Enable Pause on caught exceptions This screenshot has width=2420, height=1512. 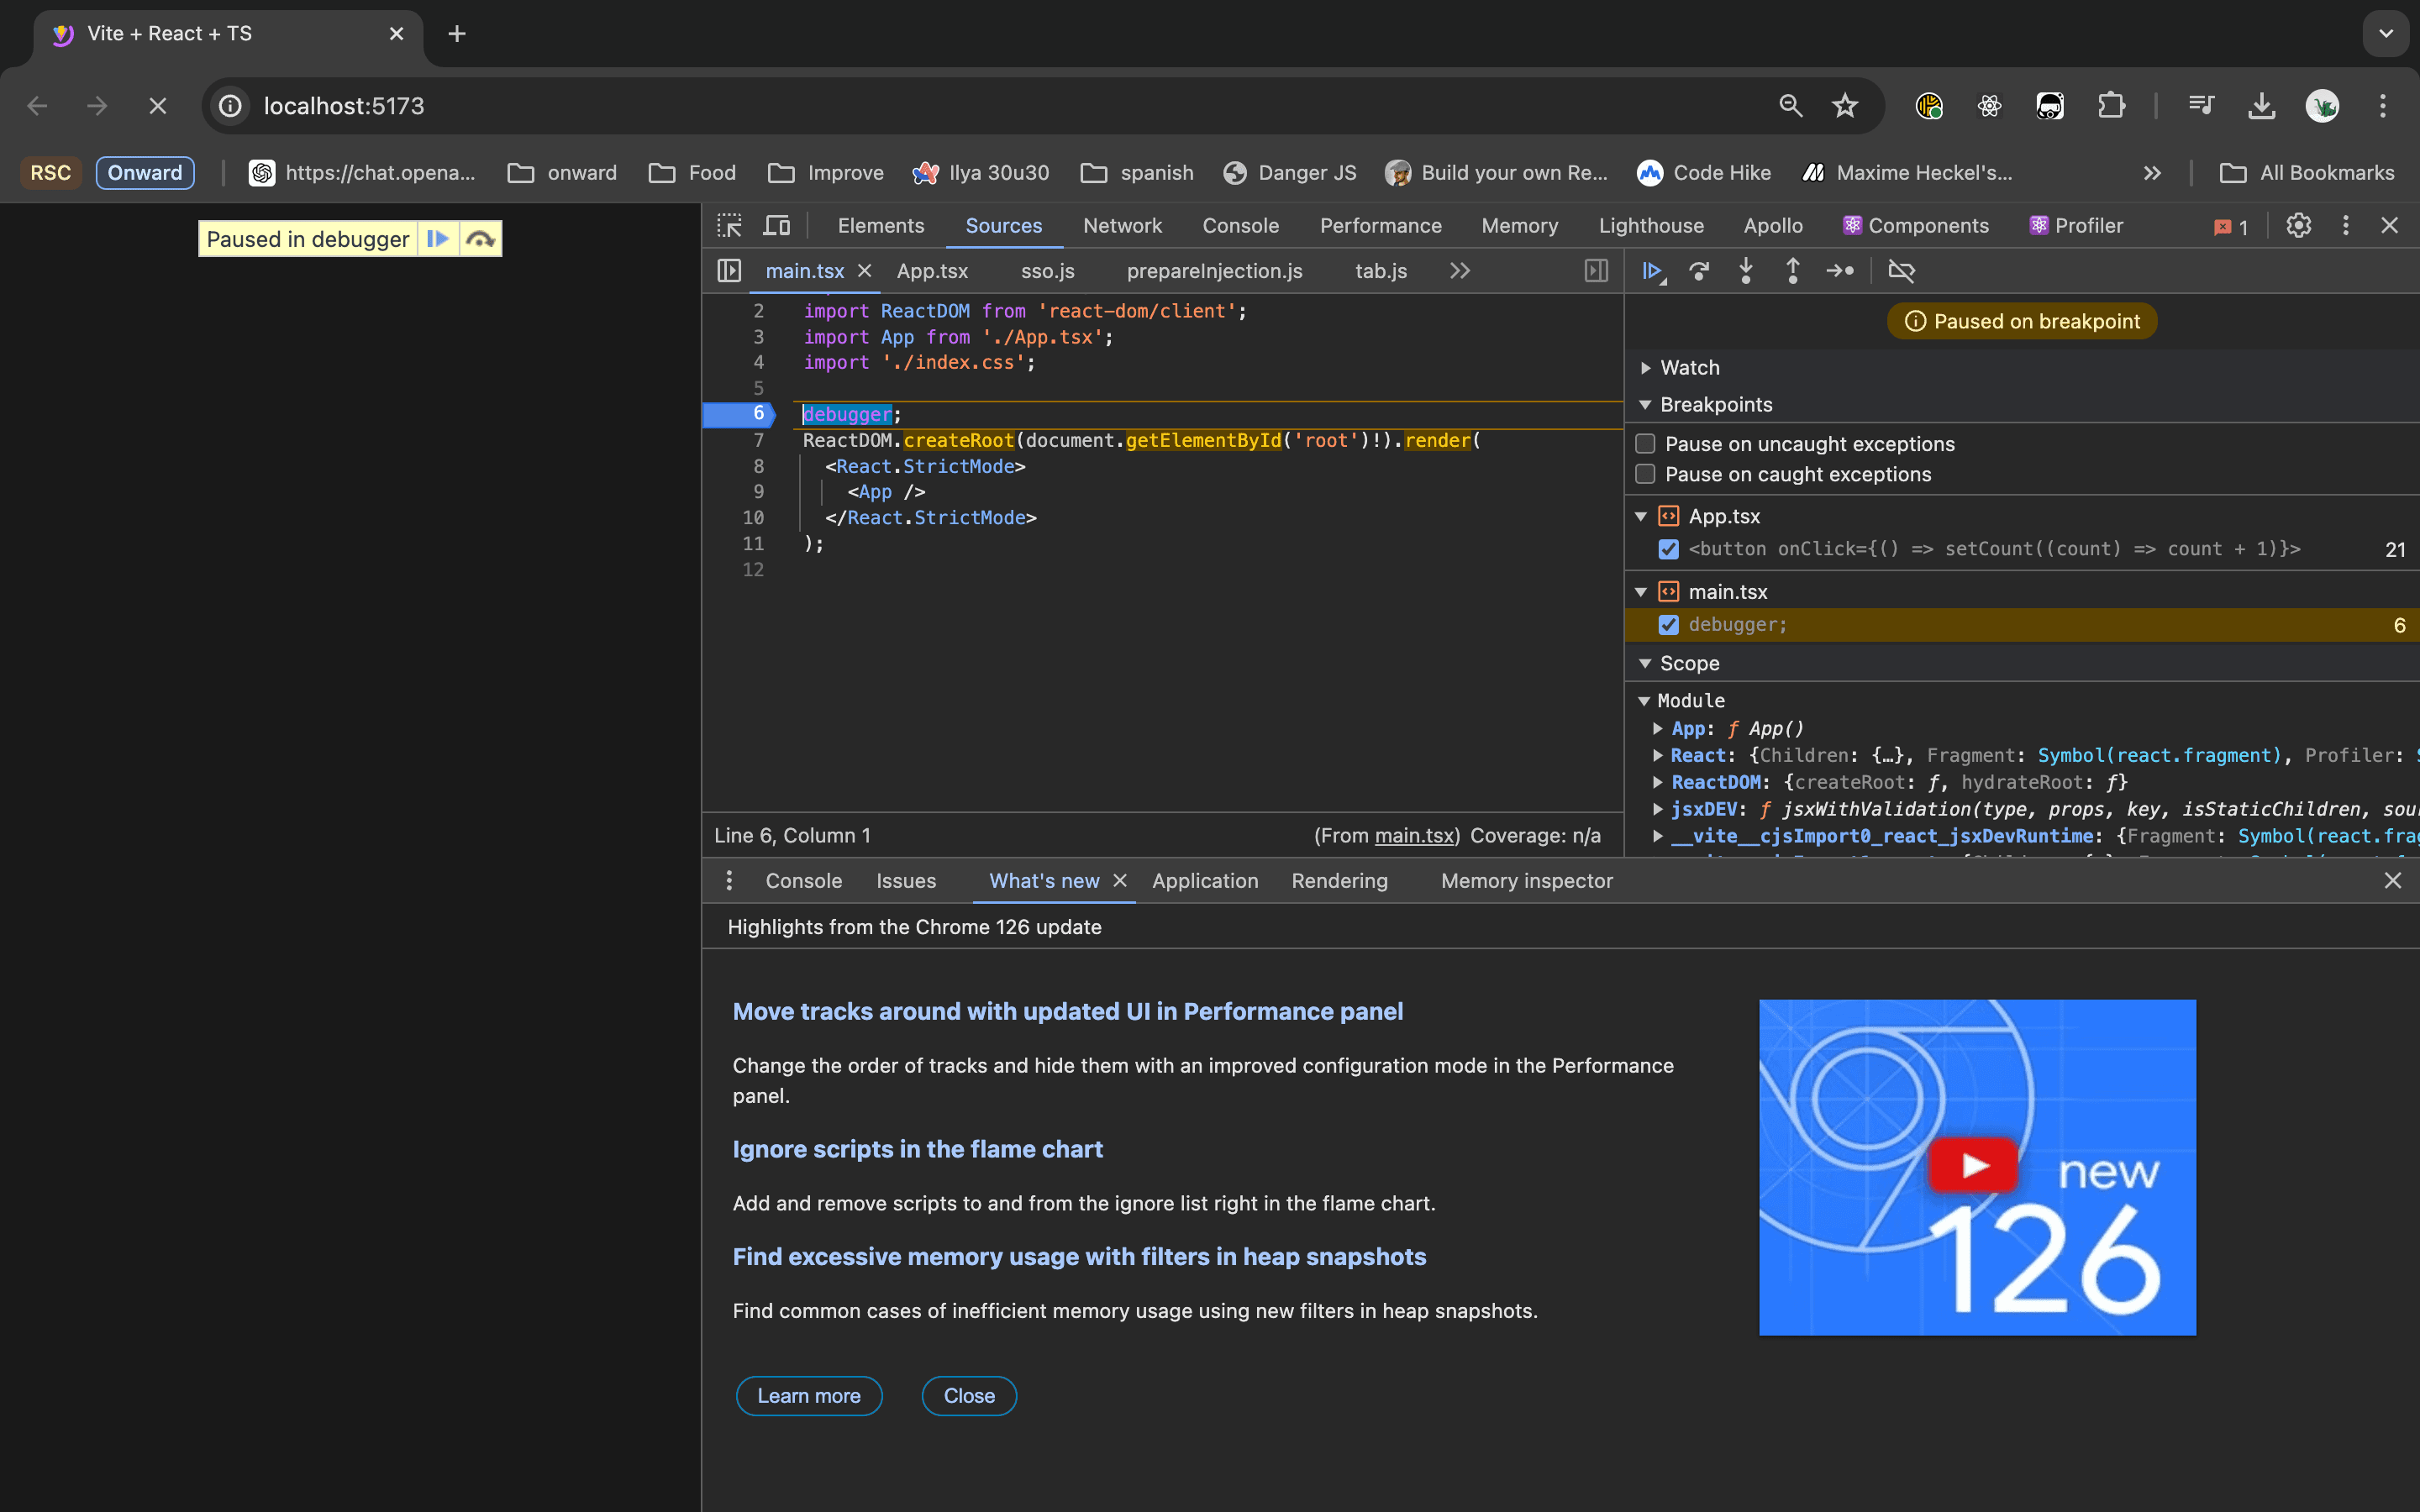[x=1645, y=474]
